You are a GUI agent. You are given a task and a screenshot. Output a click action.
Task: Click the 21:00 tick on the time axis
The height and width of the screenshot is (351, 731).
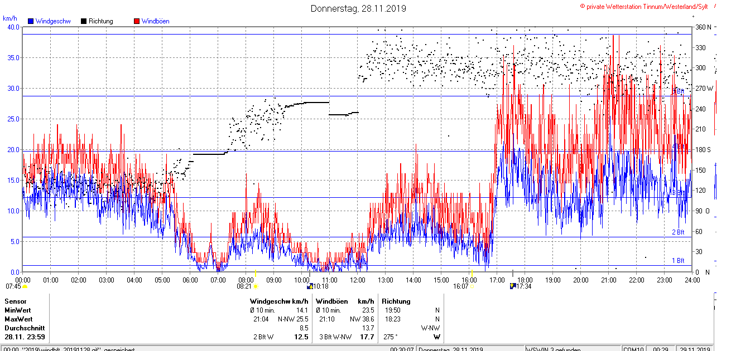pos(608,280)
